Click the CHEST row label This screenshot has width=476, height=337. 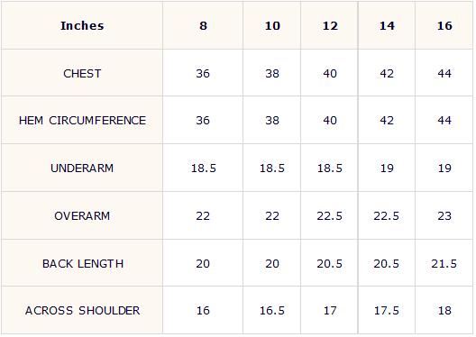[82, 73]
